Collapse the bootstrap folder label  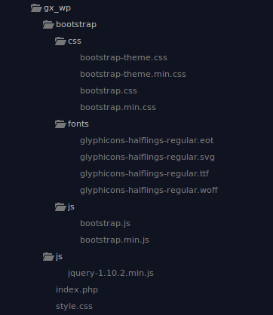click(x=76, y=24)
